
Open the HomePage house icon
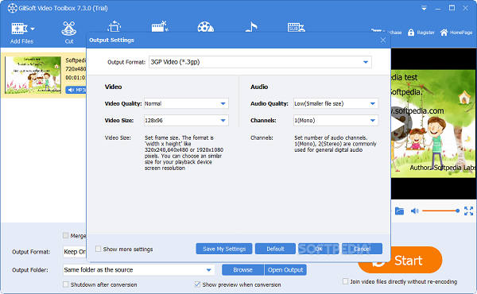(x=444, y=33)
